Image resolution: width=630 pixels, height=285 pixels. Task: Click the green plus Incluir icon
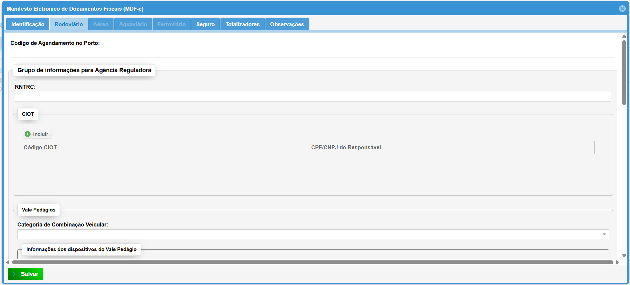pyautogui.click(x=28, y=134)
